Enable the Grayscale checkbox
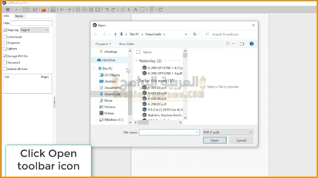The width and height of the screenshot is (318, 178). click(x=5, y=43)
